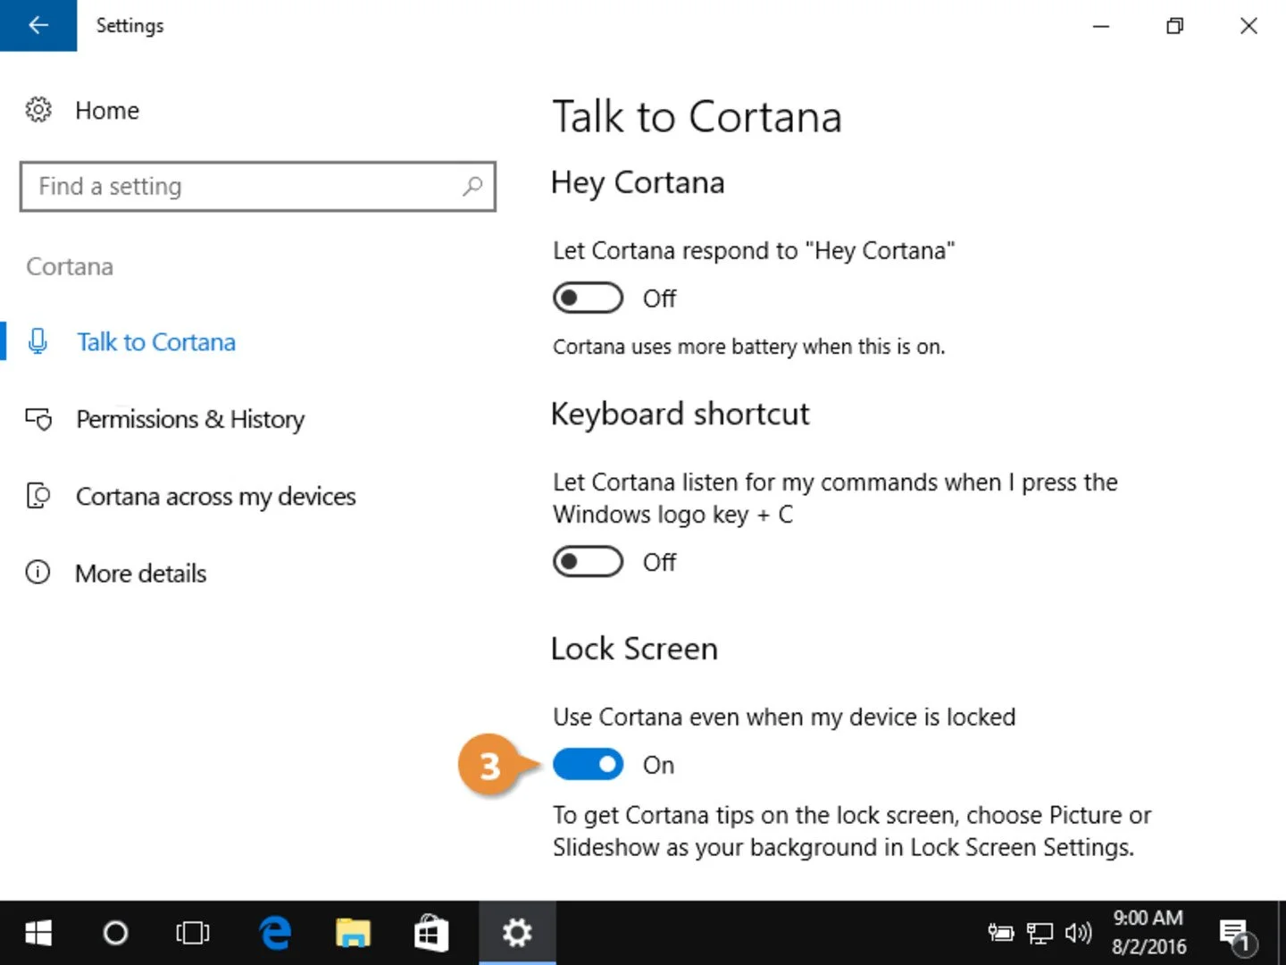The width and height of the screenshot is (1286, 965).
Task: Click the Lock Screen section heading
Action: pos(634,649)
